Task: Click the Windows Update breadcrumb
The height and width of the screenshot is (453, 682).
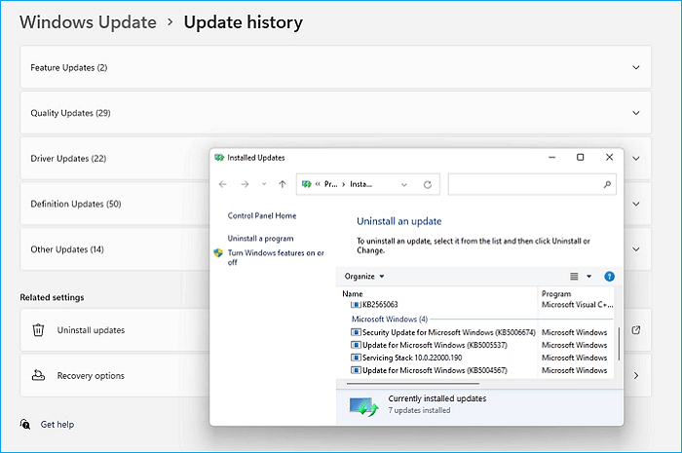Action: coord(88,21)
